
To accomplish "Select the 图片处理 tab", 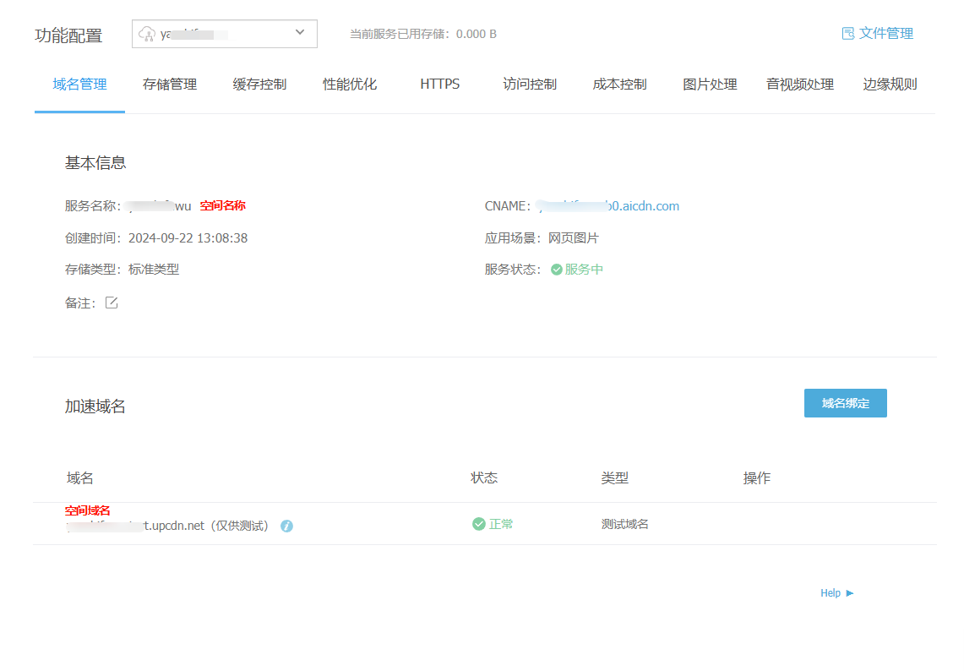I will (x=710, y=85).
